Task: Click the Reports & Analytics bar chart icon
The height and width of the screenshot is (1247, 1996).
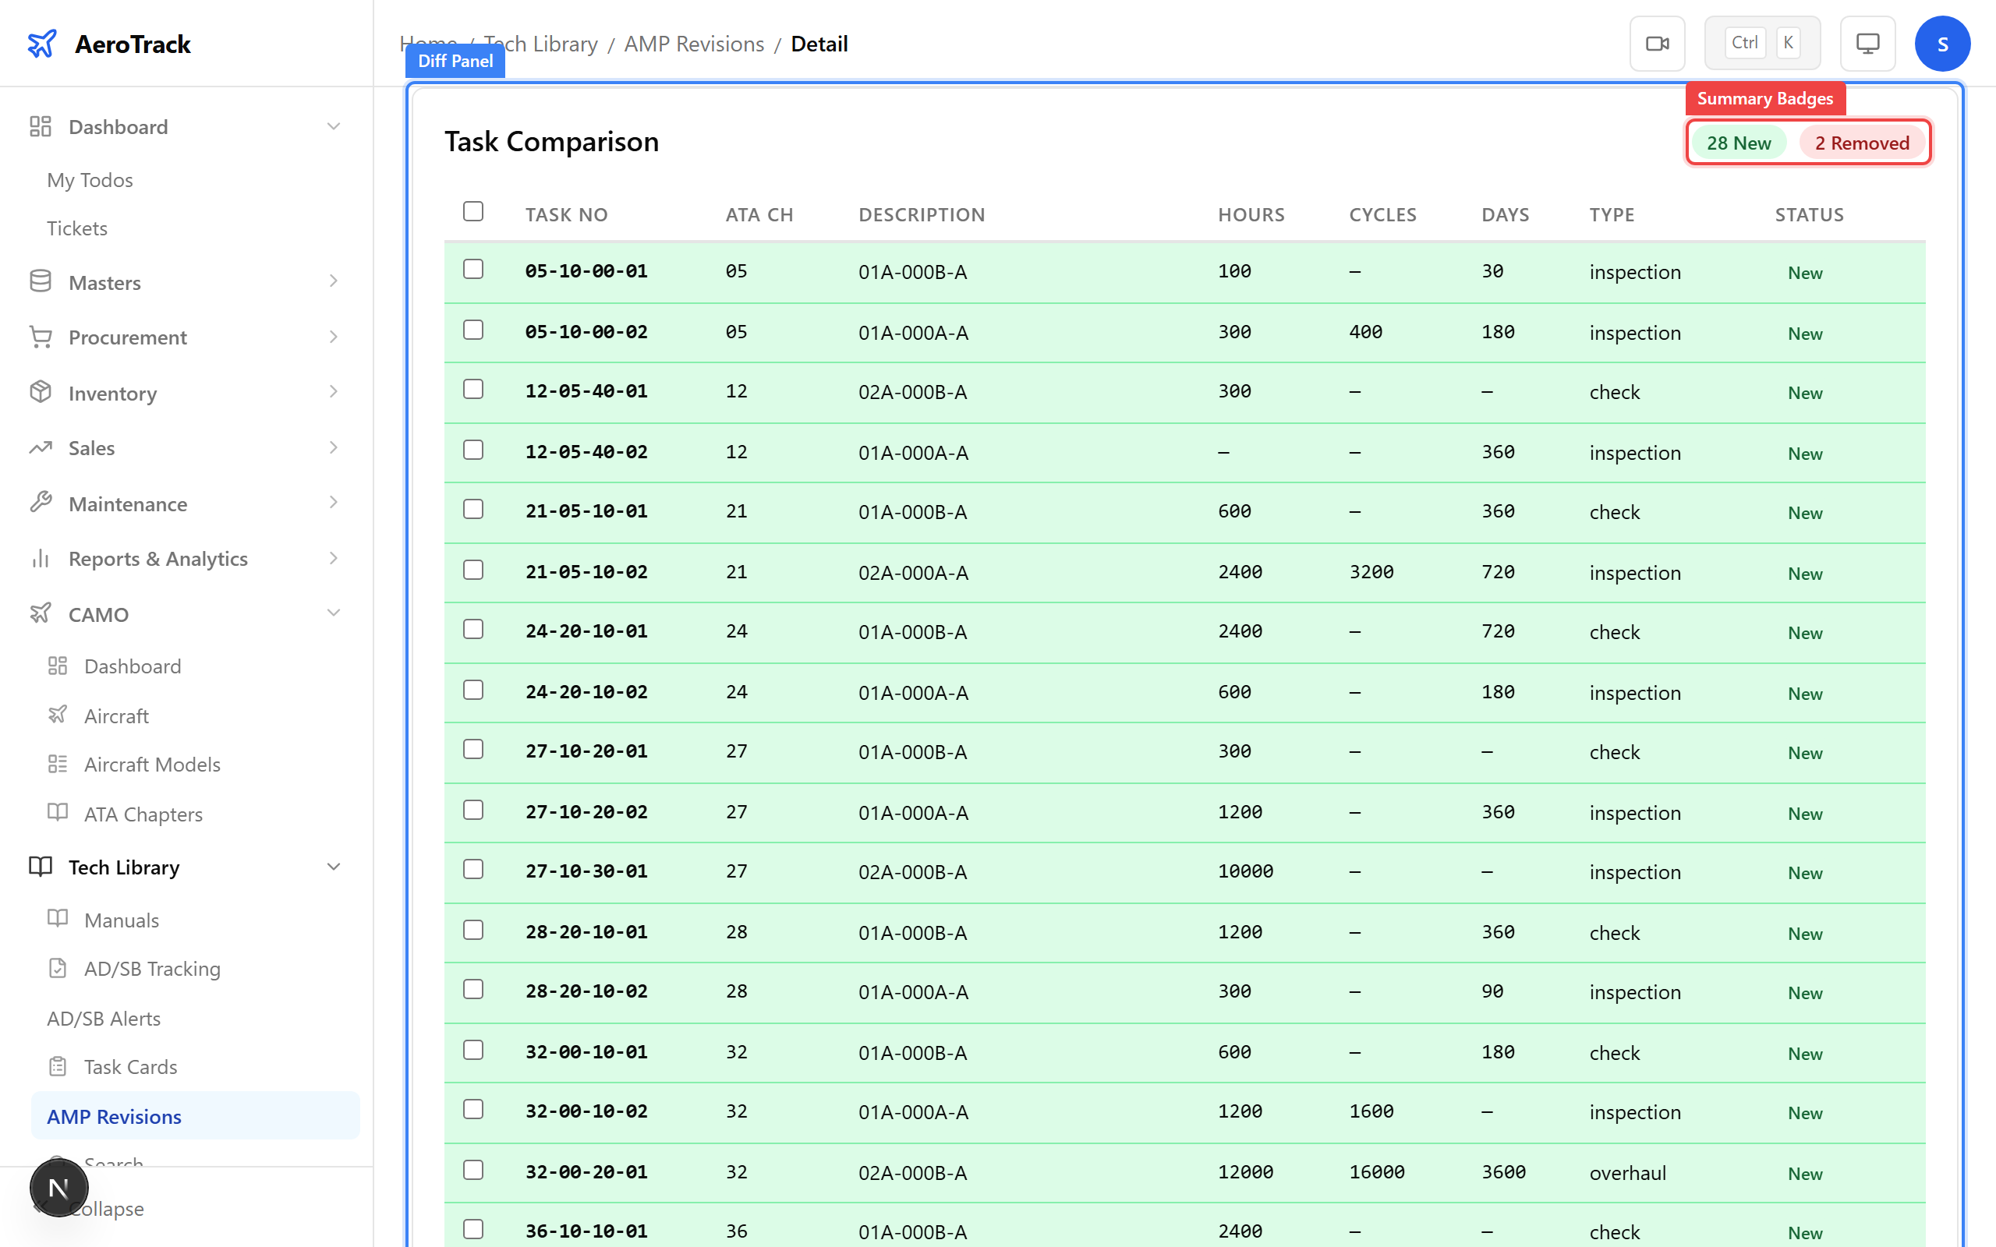Action: [41, 558]
